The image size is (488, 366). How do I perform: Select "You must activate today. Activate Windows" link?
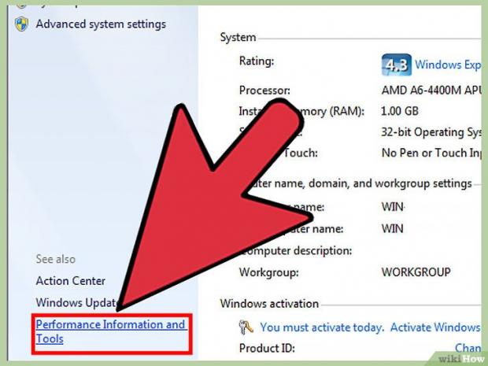pos(369,327)
